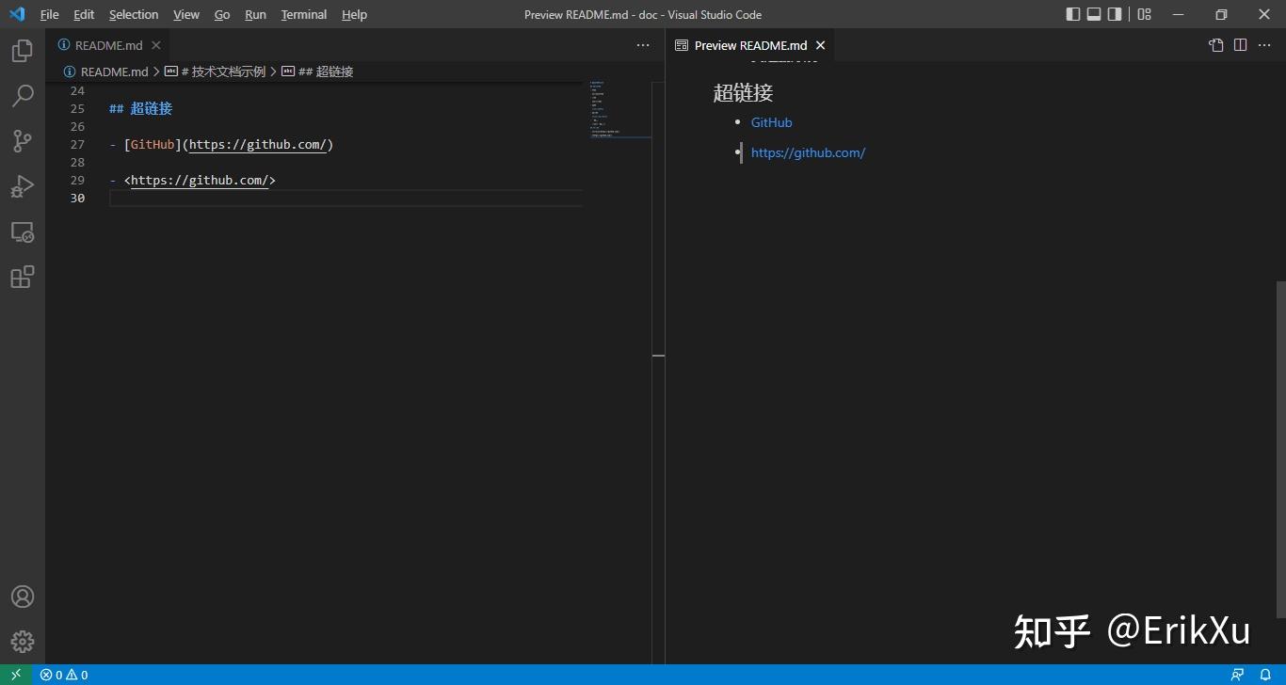Screen dimensions: 1286x685
Task: Open the File menu
Action: (49, 14)
